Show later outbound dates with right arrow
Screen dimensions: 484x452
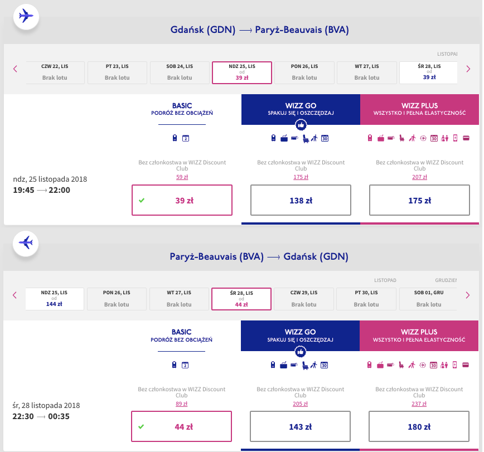click(468, 69)
